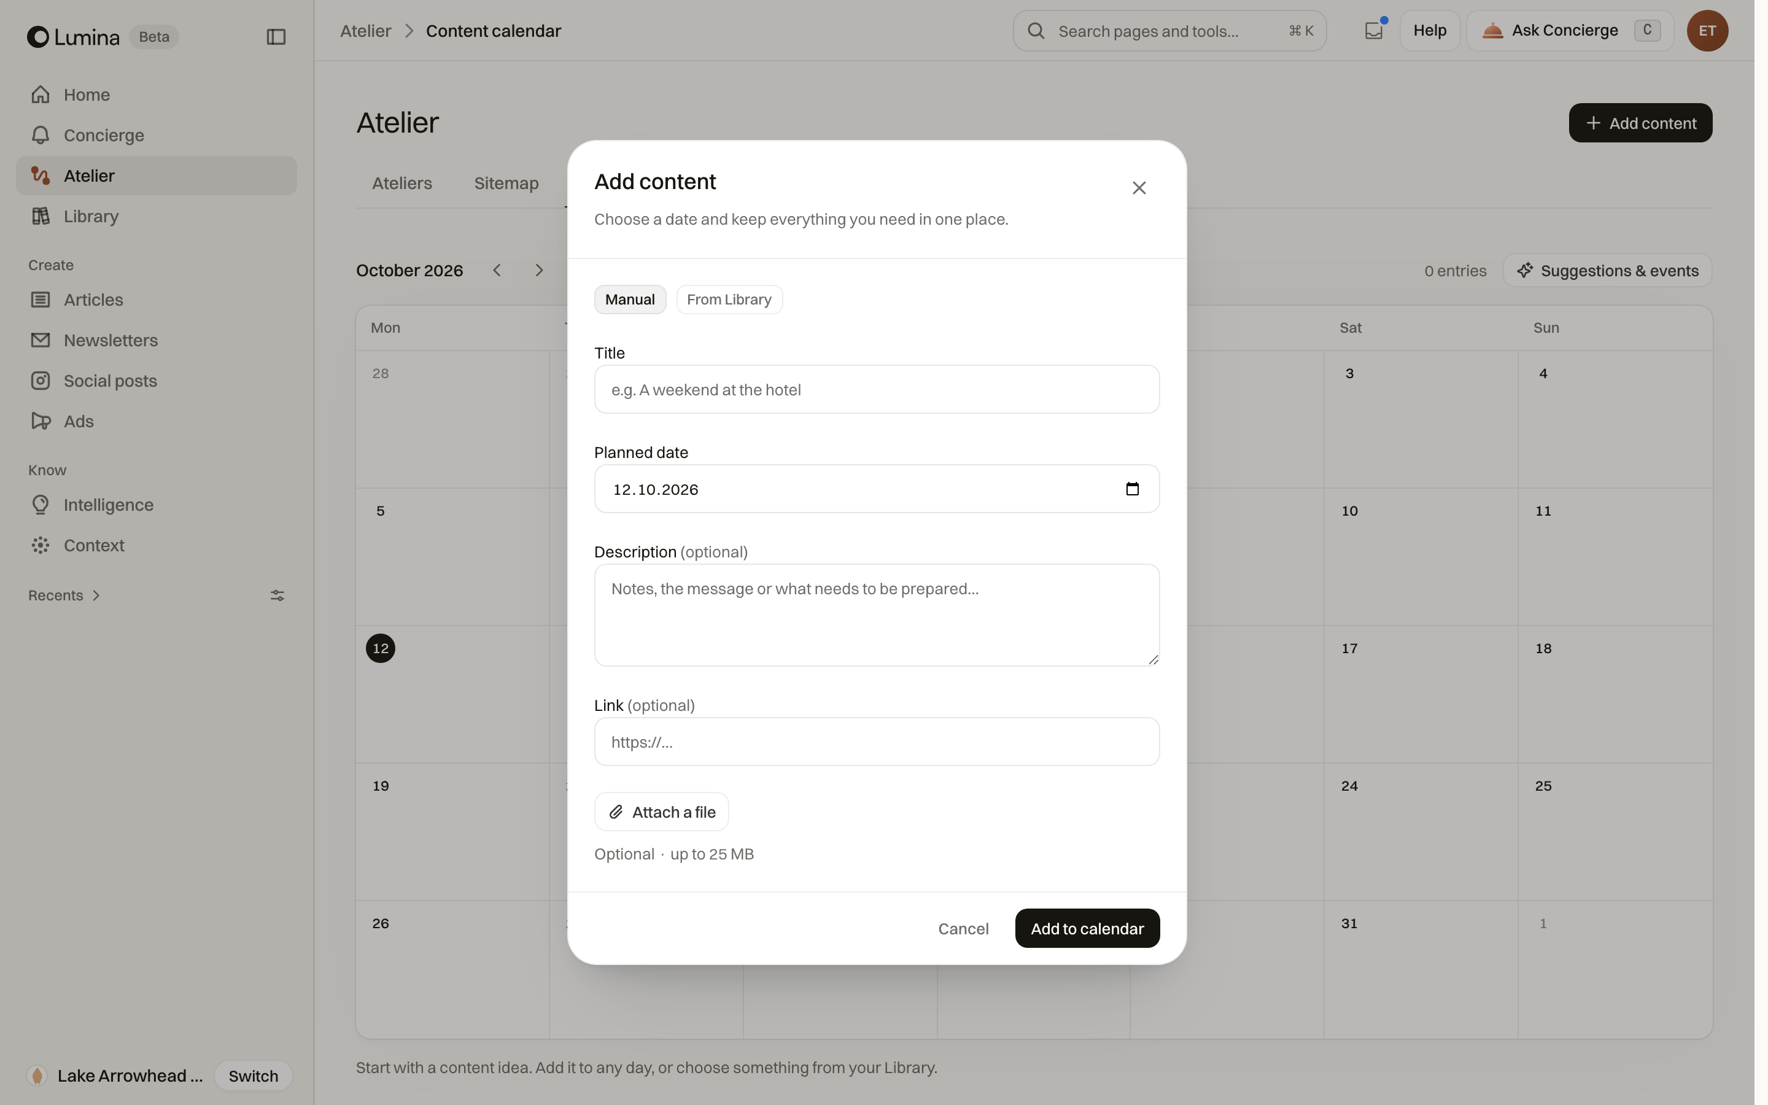Image resolution: width=1768 pixels, height=1105 pixels.
Task: Close the Add content dialog
Action: (1139, 188)
